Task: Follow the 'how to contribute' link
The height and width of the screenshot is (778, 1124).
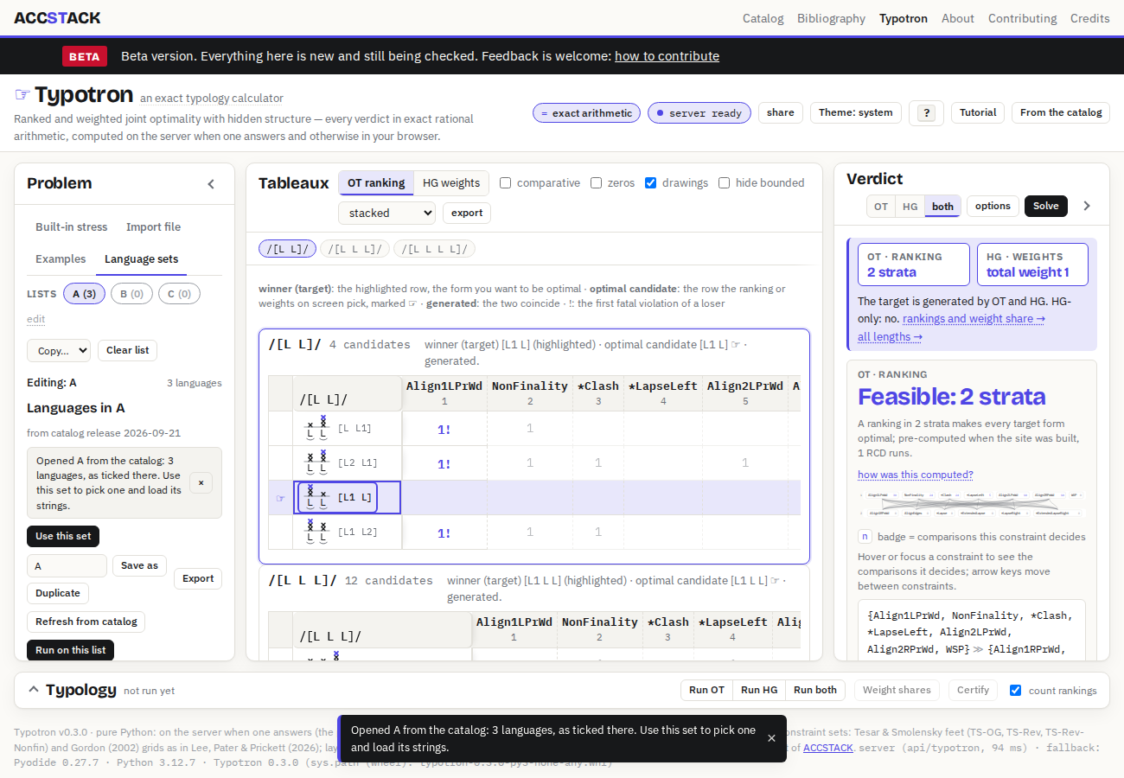Action: click(x=667, y=56)
